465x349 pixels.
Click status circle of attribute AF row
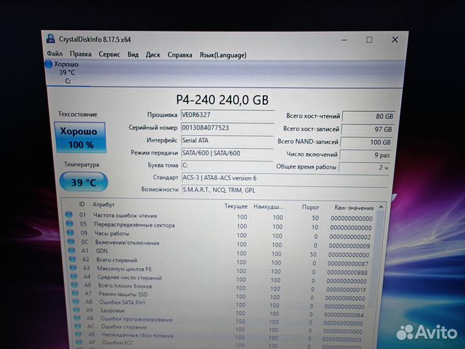79,342
